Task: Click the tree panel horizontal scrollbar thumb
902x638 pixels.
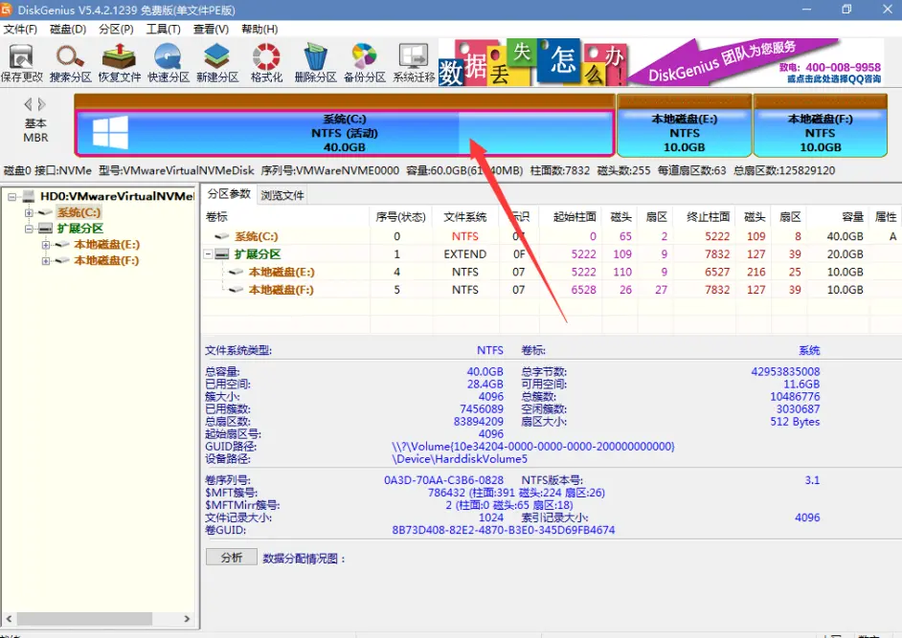Action: 84,619
